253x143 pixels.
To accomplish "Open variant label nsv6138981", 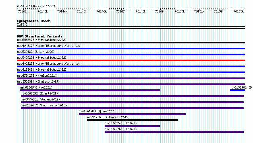I will [241, 87].
